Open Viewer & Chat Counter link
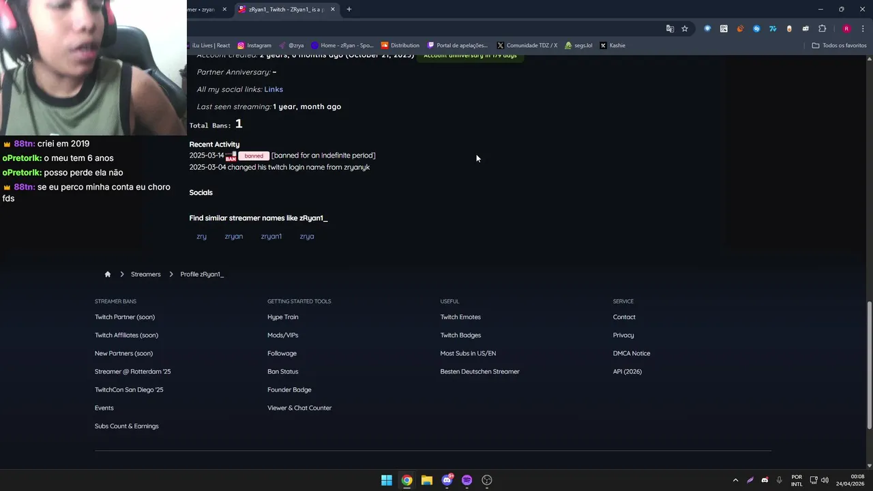 299,408
